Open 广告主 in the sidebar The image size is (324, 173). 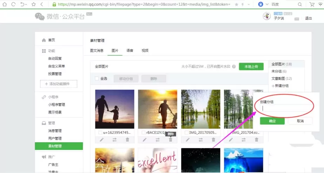53,165
